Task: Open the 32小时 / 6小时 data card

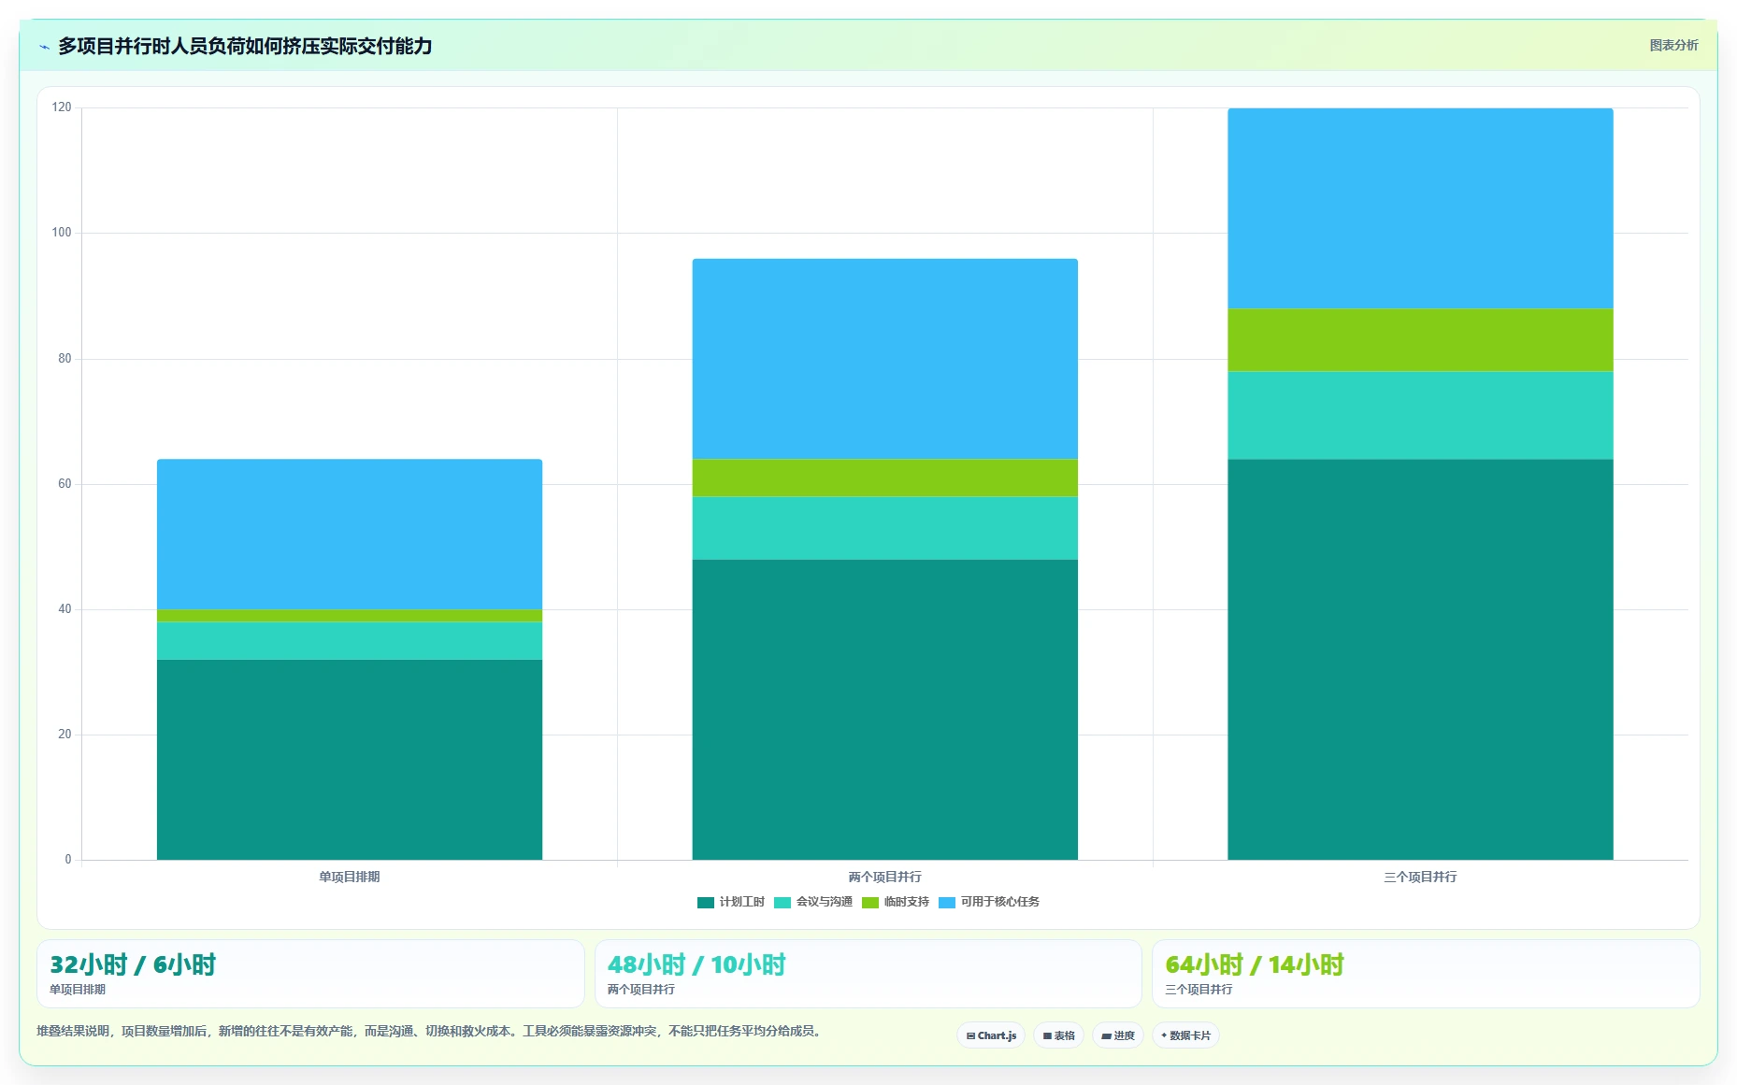Action: (x=310, y=974)
